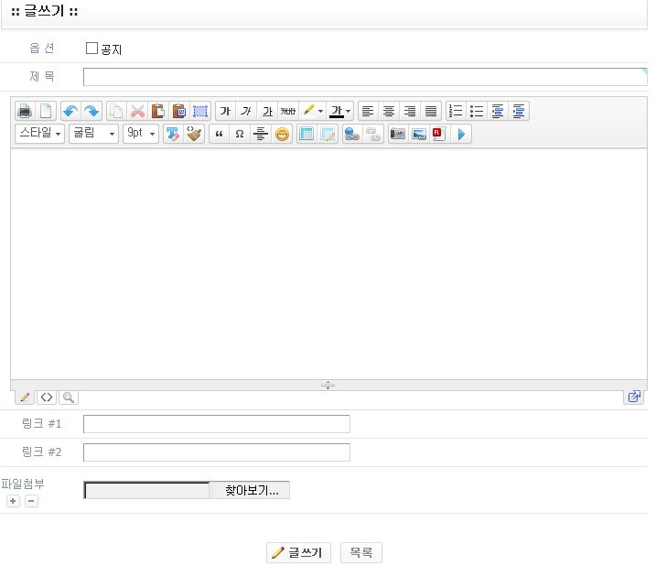
Task: Click the scissors cut icon
Action: (137, 111)
